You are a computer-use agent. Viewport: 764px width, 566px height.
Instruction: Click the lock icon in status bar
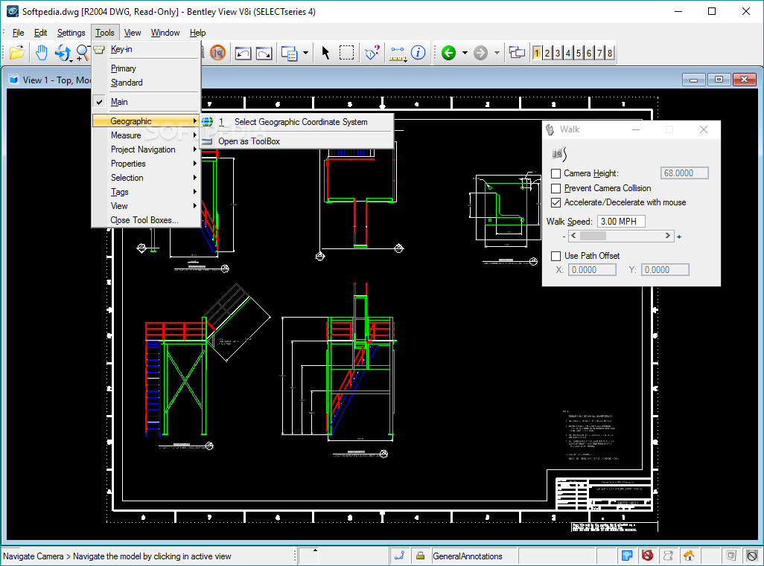tap(420, 556)
